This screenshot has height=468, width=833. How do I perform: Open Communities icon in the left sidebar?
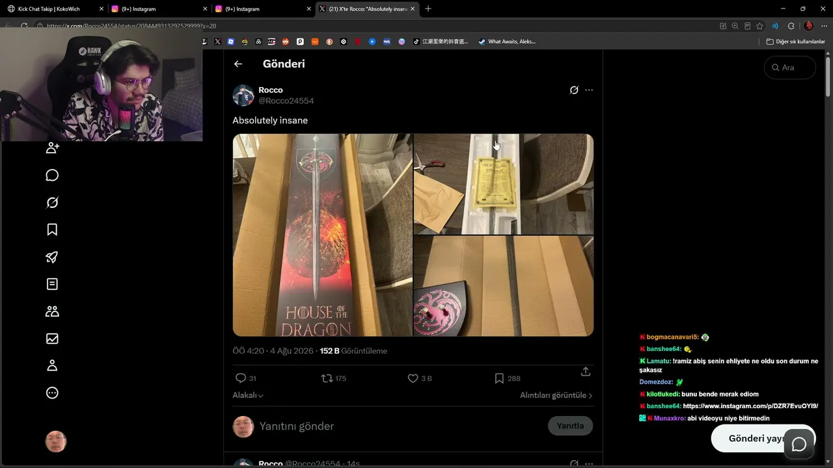tap(53, 311)
